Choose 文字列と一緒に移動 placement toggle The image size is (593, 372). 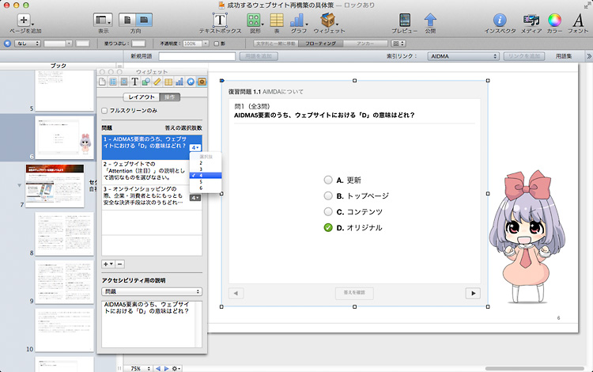click(x=276, y=44)
